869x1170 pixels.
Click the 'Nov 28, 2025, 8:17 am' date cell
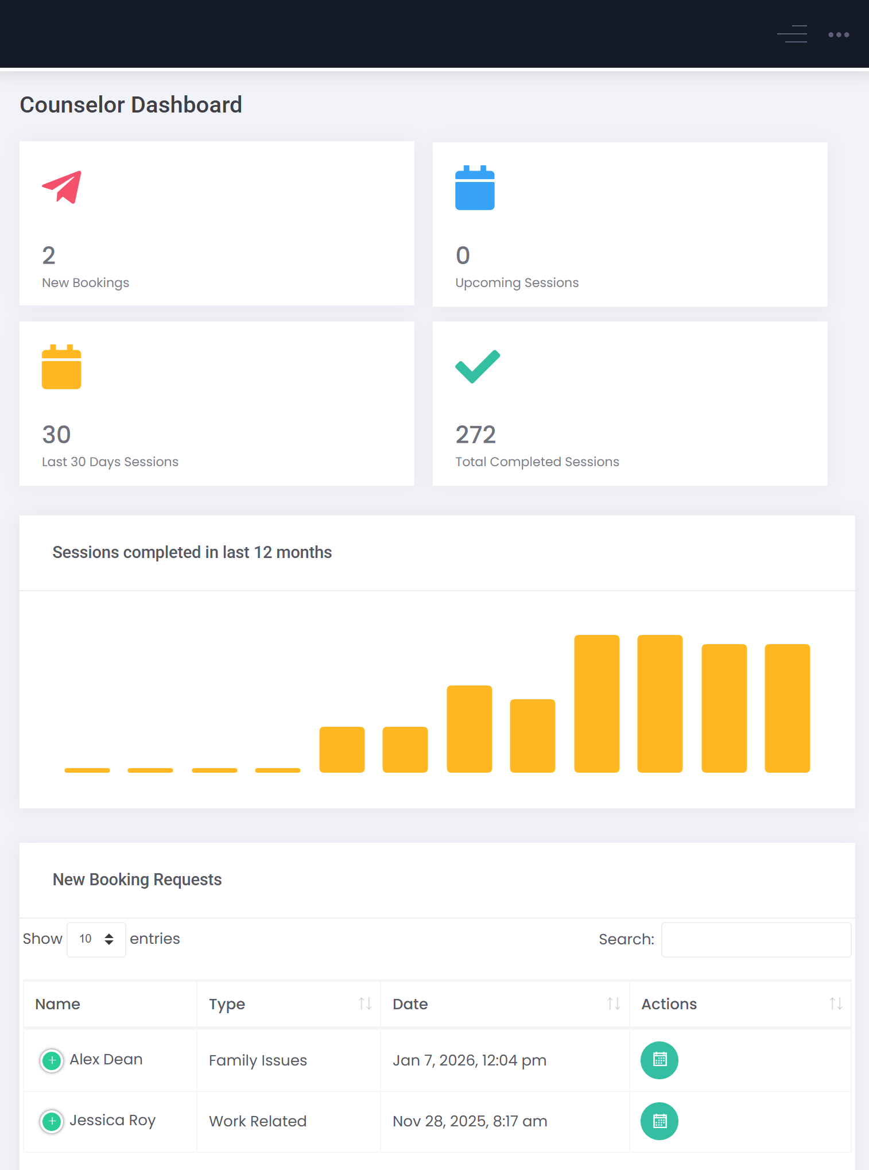[470, 1121]
